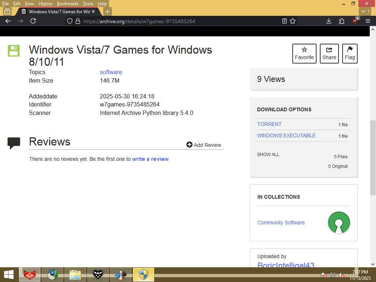Select the identifier text w7games-9735485264

130,105
